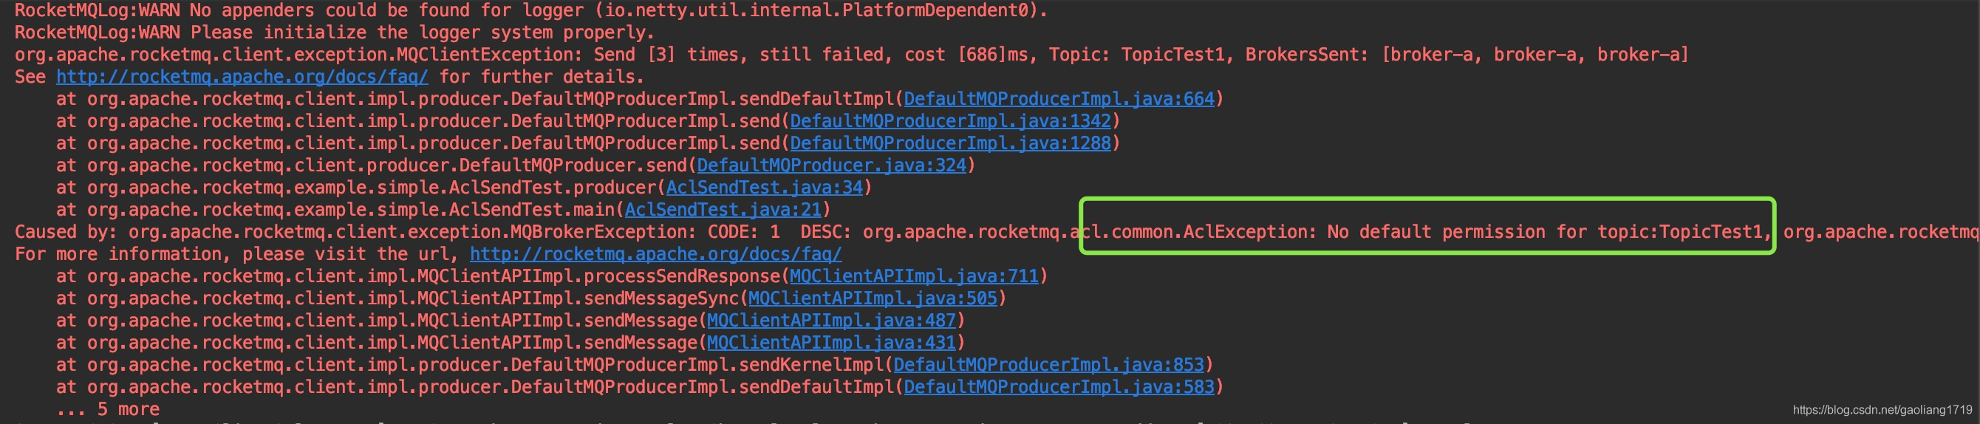Click the MQClientAPIImpl.java:487 link
The width and height of the screenshot is (1980, 424).
tap(831, 321)
